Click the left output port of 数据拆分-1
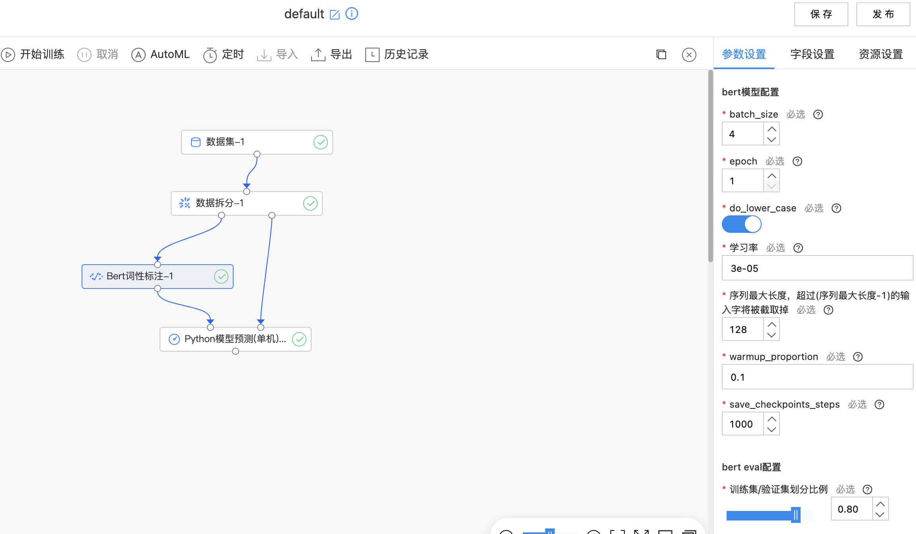916x534 pixels. point(222,215)
